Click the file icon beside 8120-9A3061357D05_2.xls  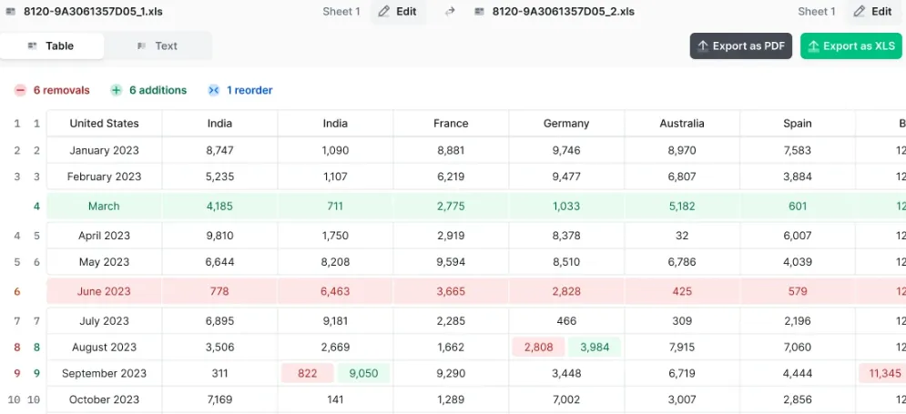[x=479, y=12]
